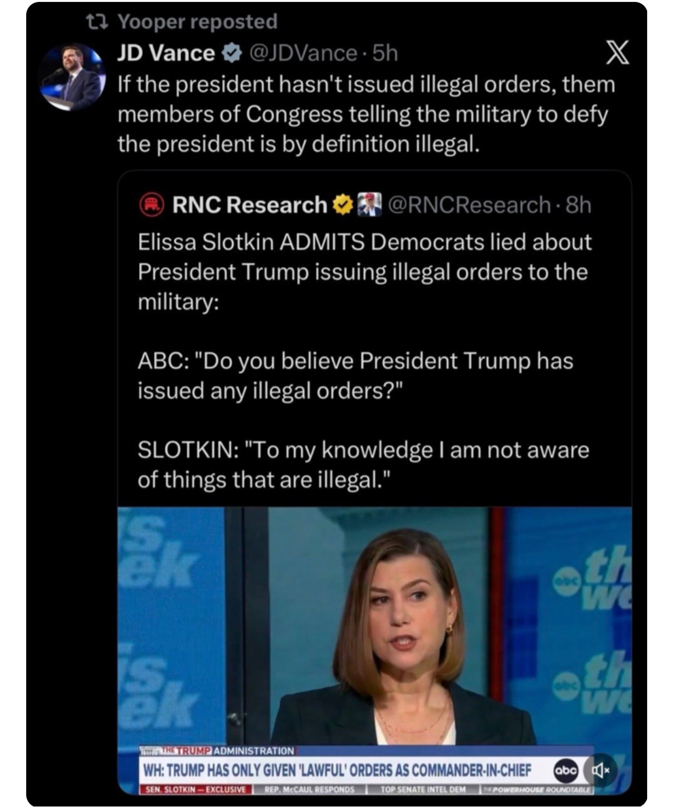674x810 pixels.
Task: Click the X logo icon
Action: 617,52
